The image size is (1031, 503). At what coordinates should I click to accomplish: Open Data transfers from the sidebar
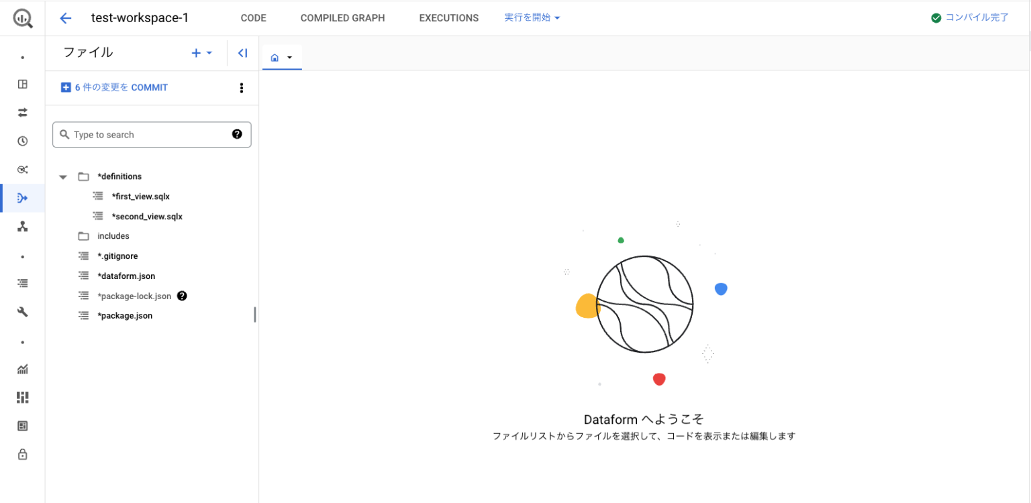click(22, 113)
